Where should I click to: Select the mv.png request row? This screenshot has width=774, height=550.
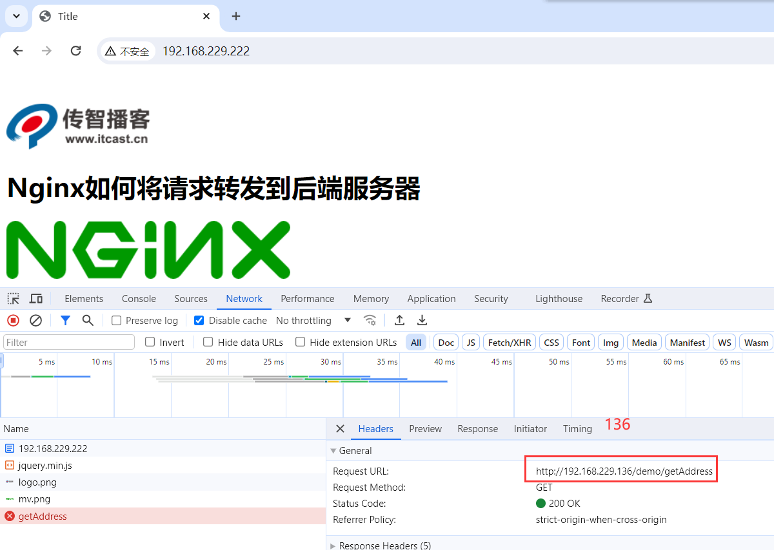pyautogui.click(x=163, y=498)
